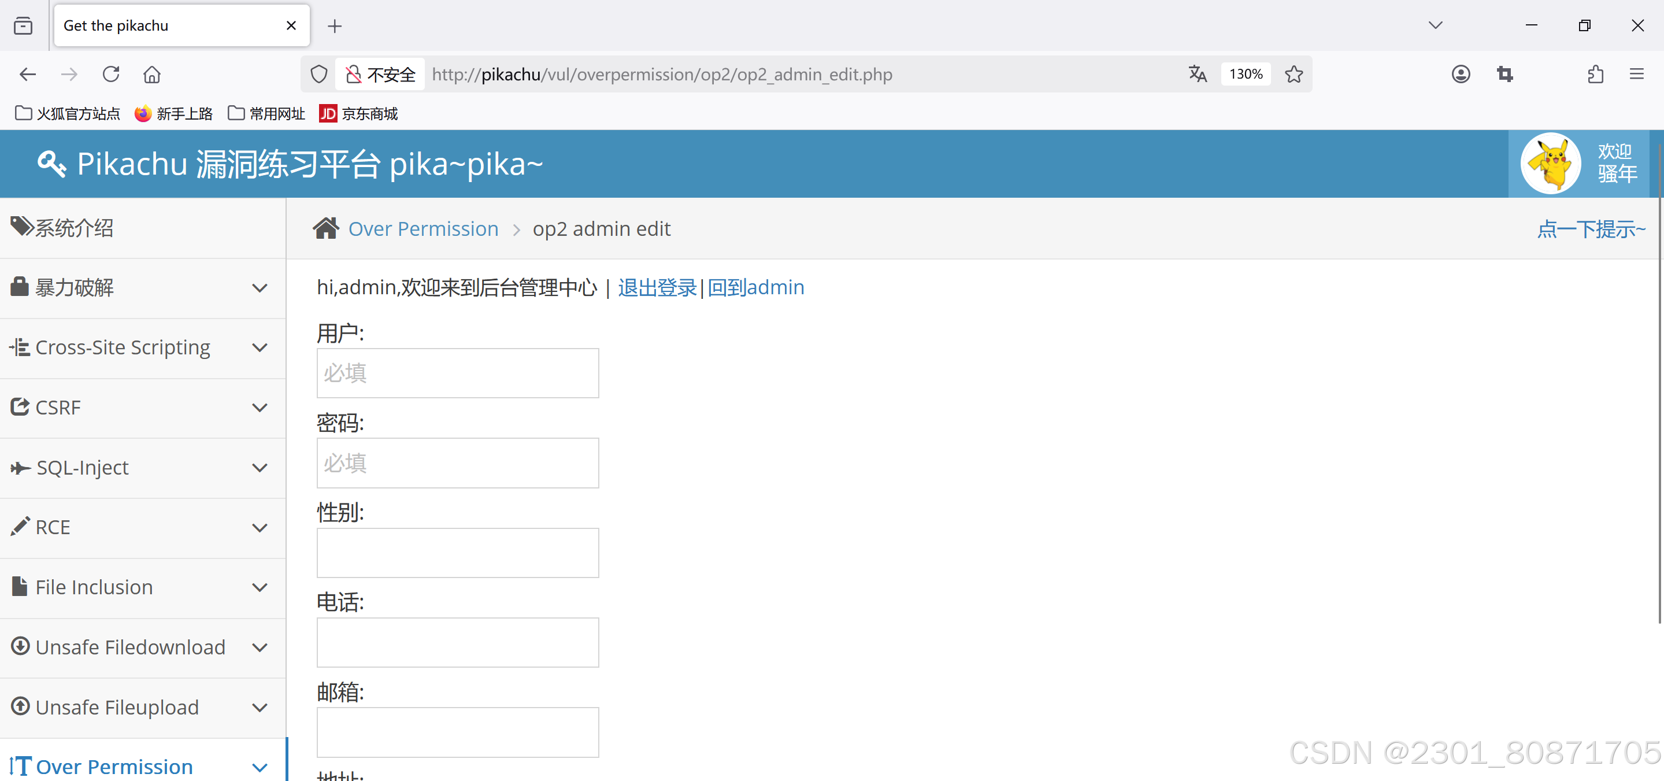Open the extensions puzzle icon
The width and height of the screenshot is (1664, 781).
(1595, 75)
